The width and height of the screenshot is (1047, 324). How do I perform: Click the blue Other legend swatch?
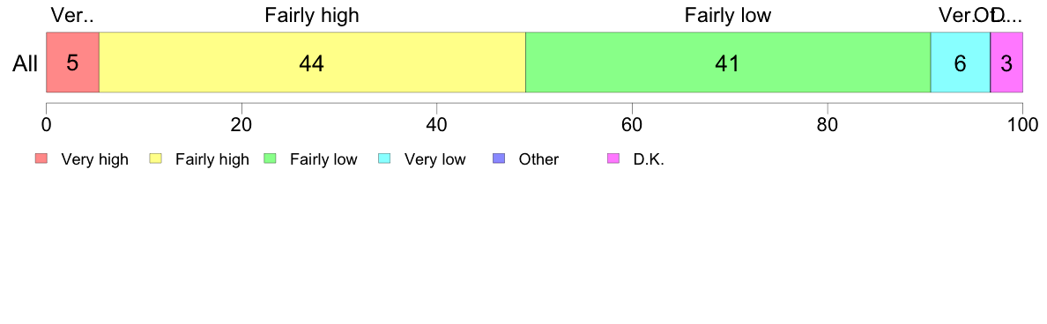[x=499, y=158]
